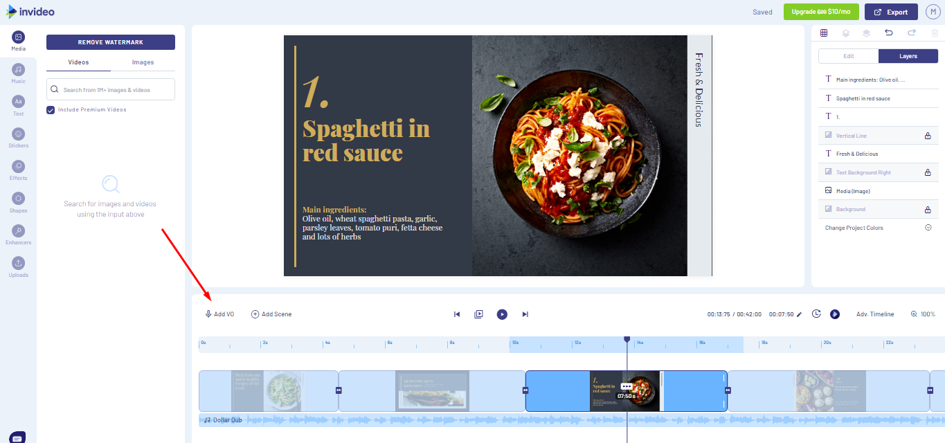Unlock the Background layer

point(928,208)
